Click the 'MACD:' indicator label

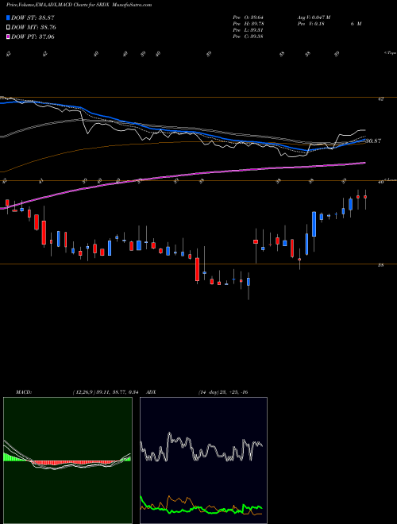(x=23, y=392)
